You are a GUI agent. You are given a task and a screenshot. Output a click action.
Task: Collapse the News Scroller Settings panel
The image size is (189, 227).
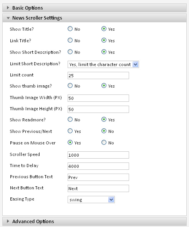pos(94,18)
